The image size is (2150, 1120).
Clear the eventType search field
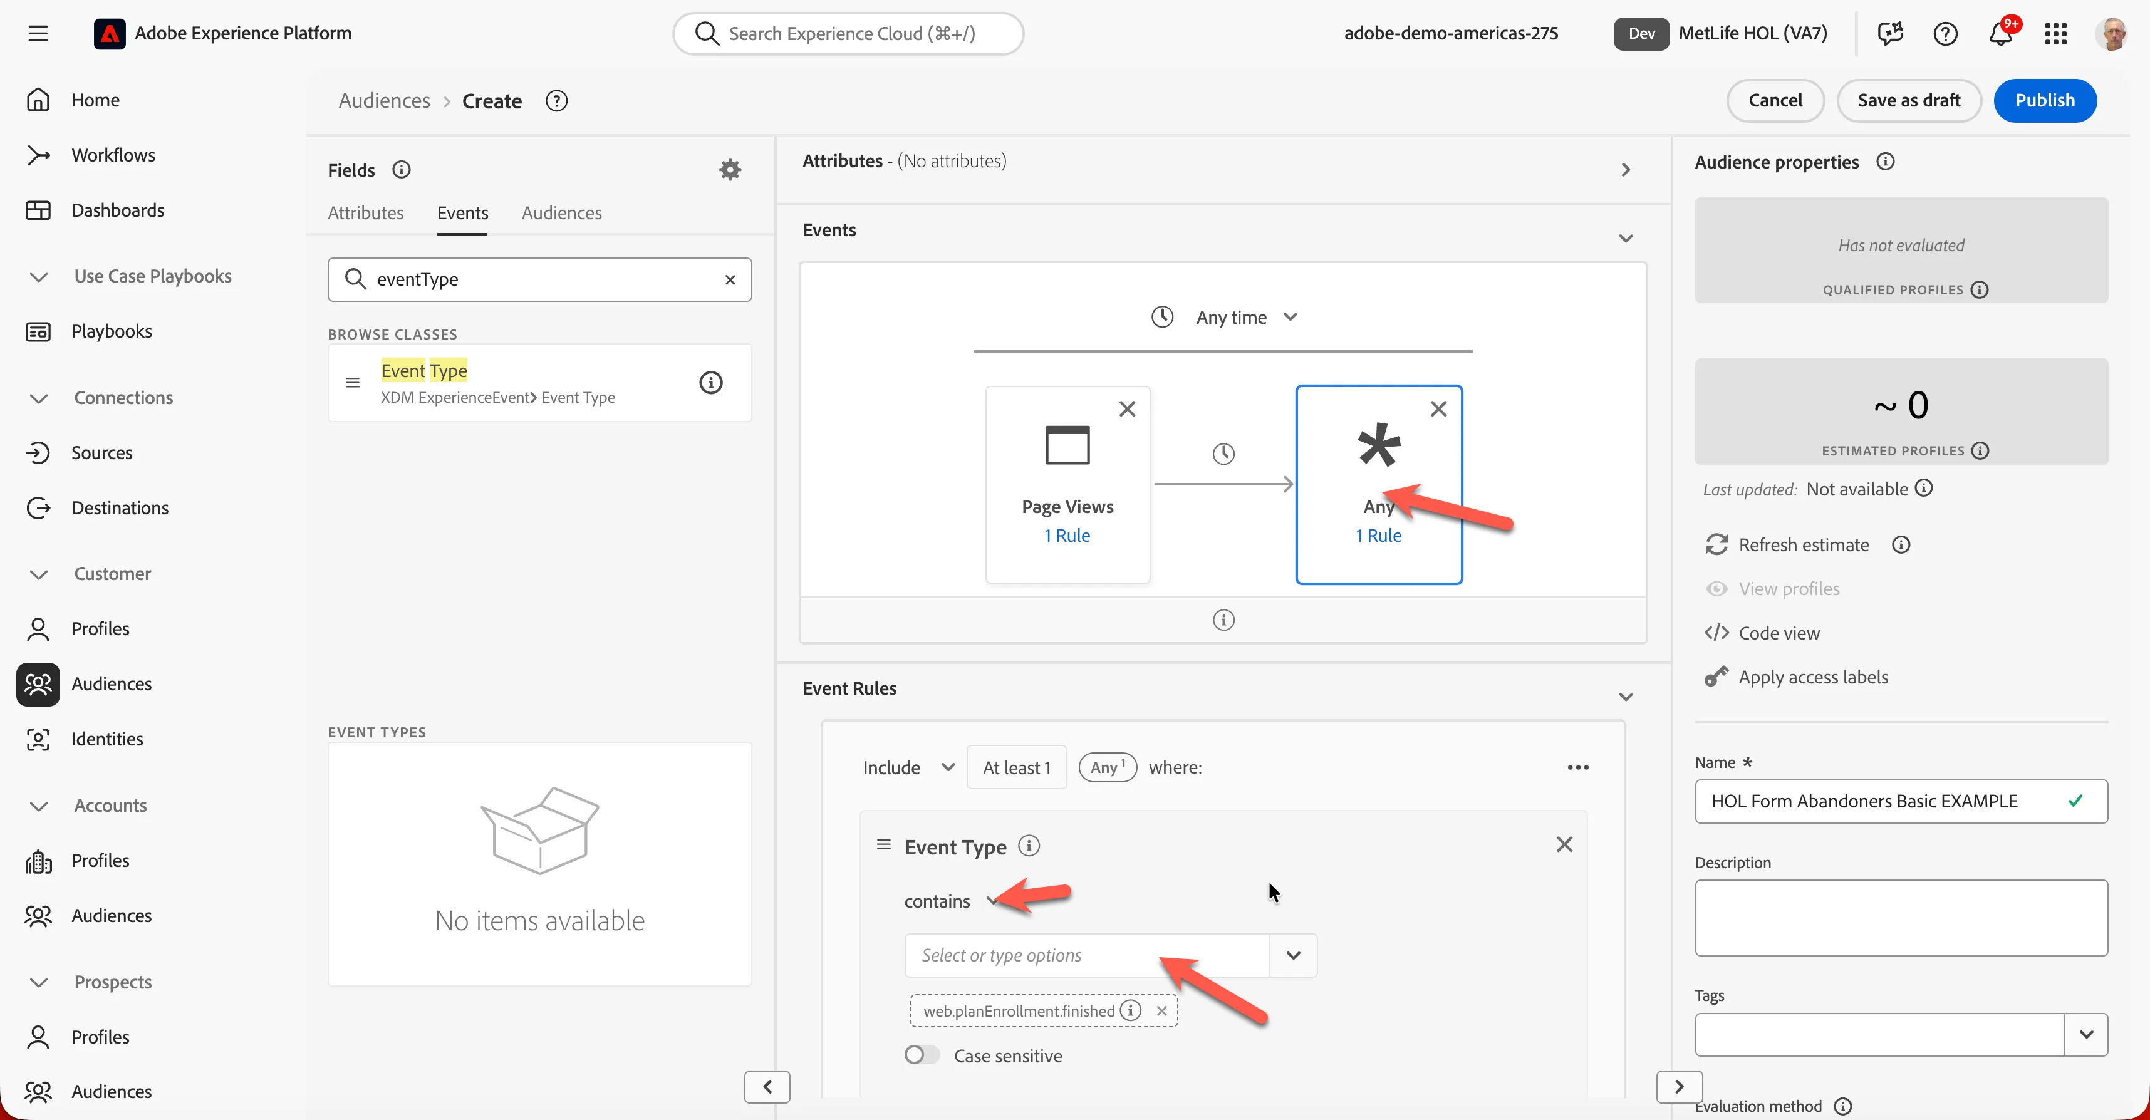[x=730, y=279]
